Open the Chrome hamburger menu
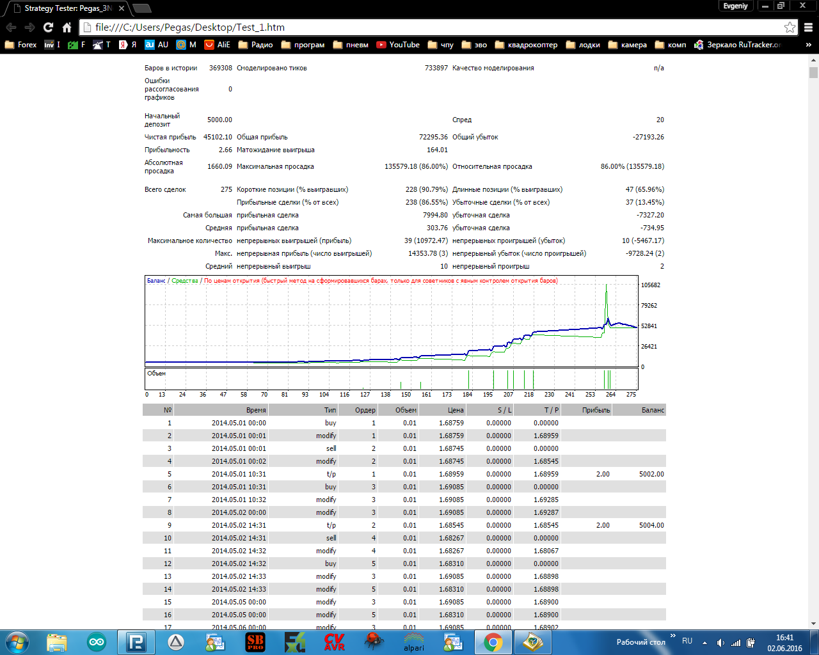819x655 pixels. pos(809,28)
